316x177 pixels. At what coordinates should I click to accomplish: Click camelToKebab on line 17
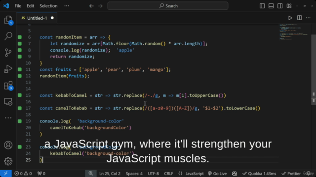(71, 108)
